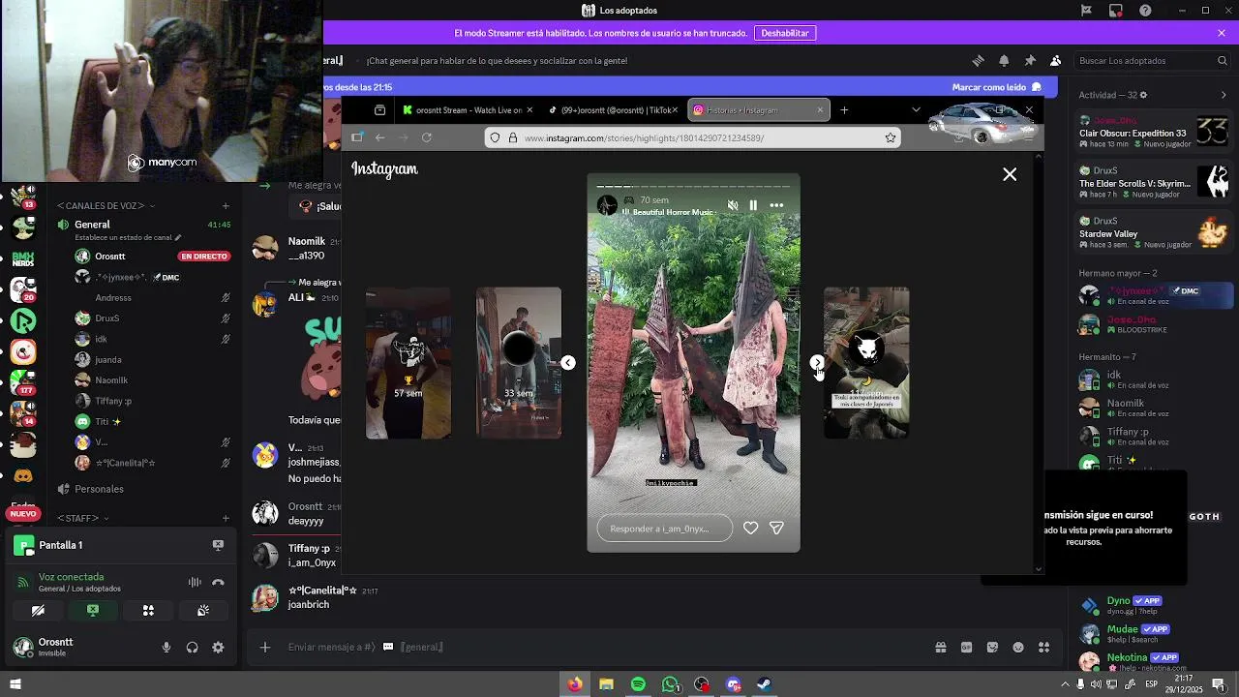Unmute the Instagram story audio
The width and height of the screenshot is (1239, 697).
point(733,205)
